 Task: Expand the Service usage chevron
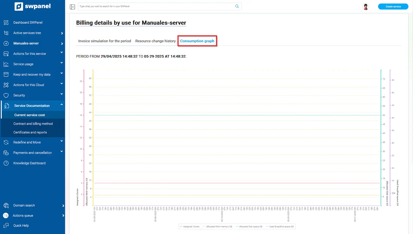click(x=62, y=63)
